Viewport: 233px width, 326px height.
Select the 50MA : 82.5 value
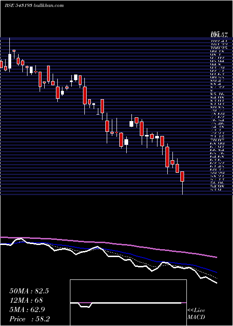point(29,291)
